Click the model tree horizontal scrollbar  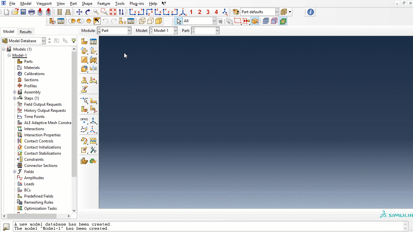[x=32, y=216]
